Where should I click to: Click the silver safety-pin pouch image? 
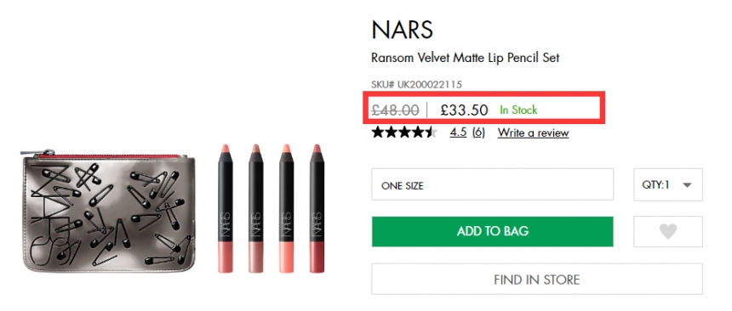coord(108,211)
